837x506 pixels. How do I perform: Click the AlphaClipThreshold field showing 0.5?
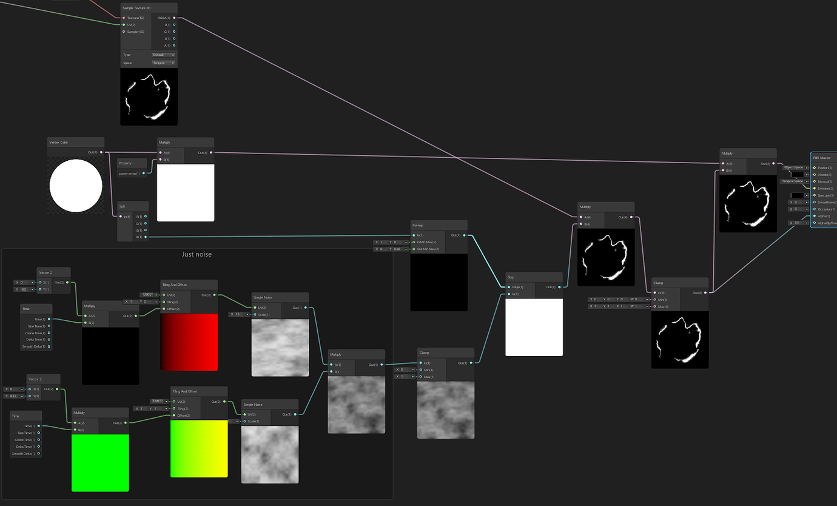click(798, 223)
